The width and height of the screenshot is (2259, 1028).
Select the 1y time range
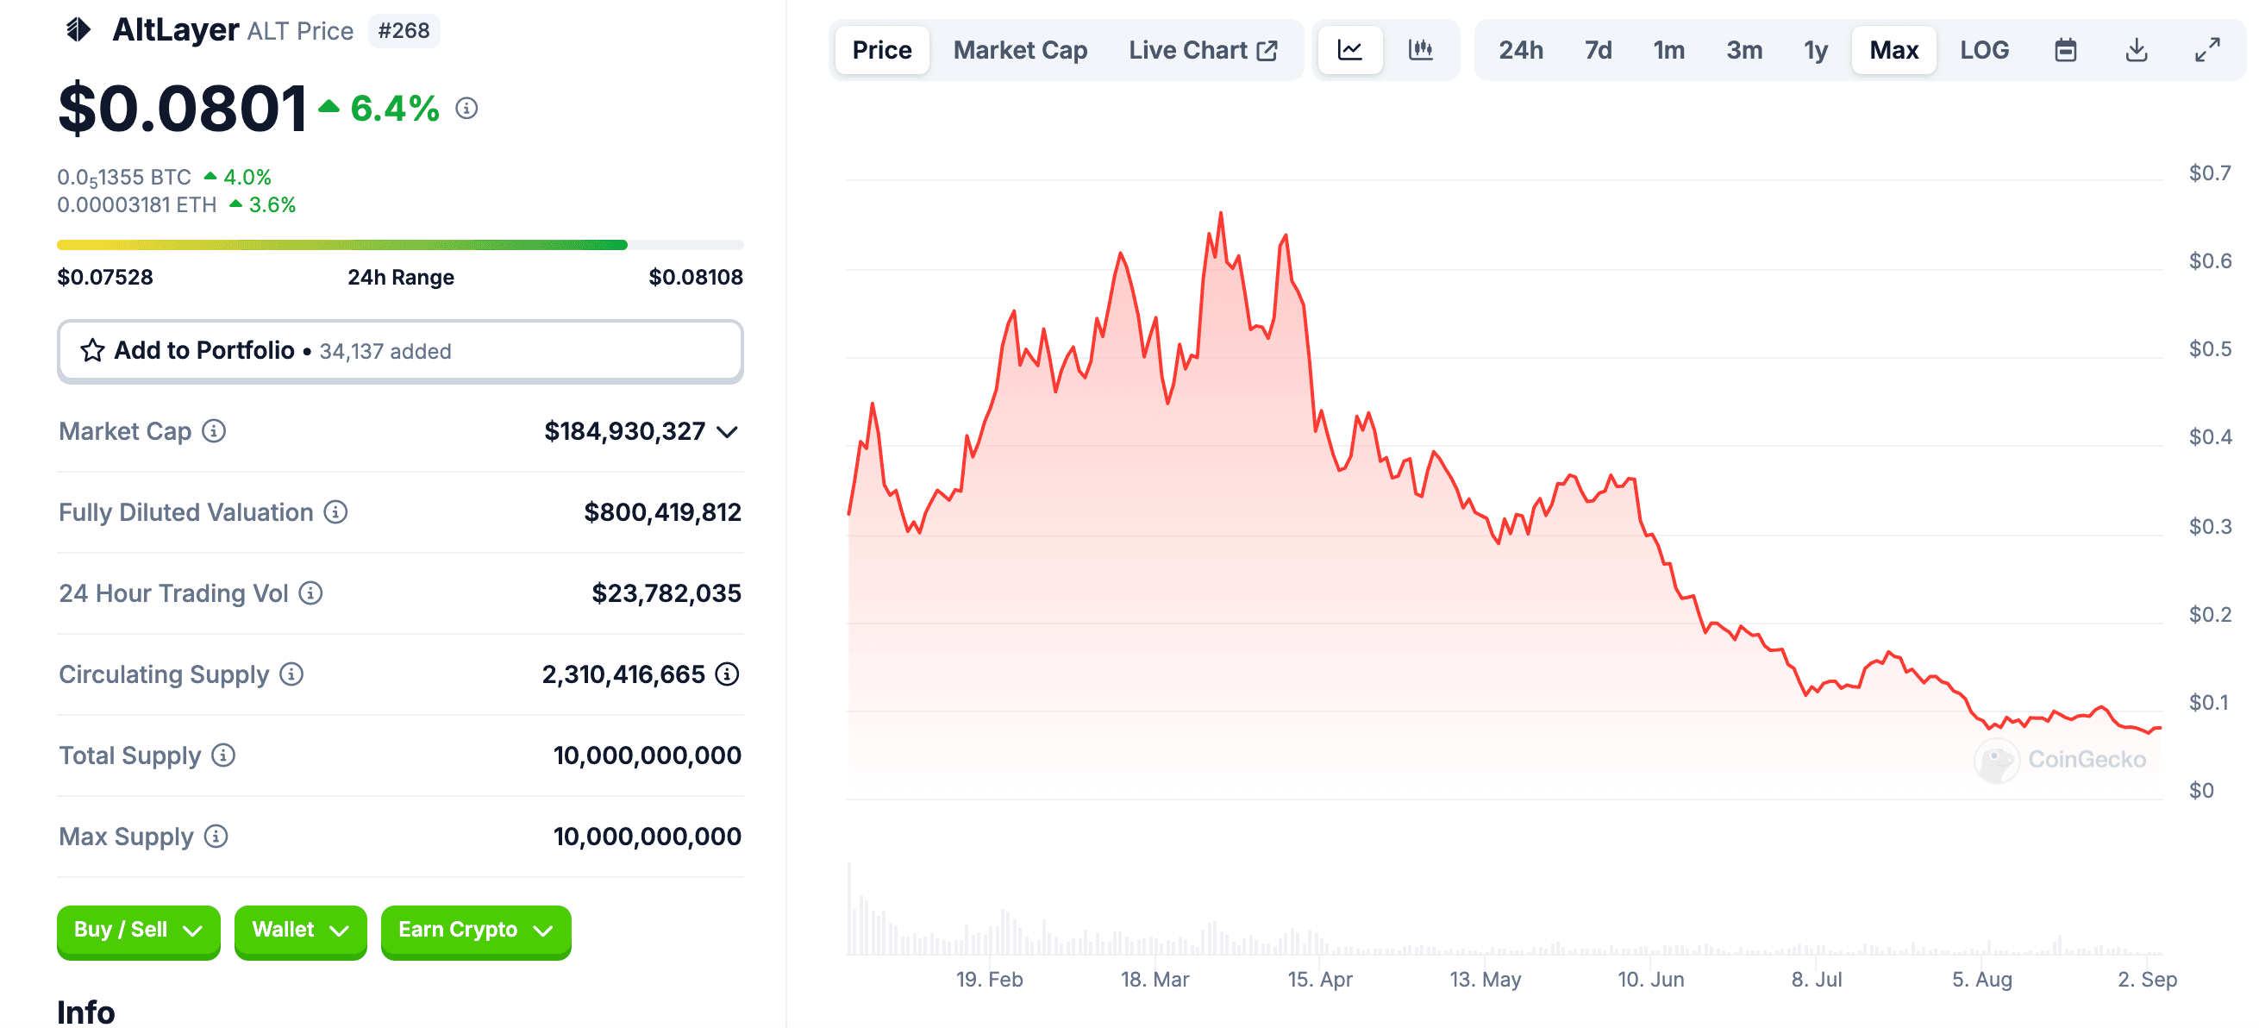tap(1814, 50)
